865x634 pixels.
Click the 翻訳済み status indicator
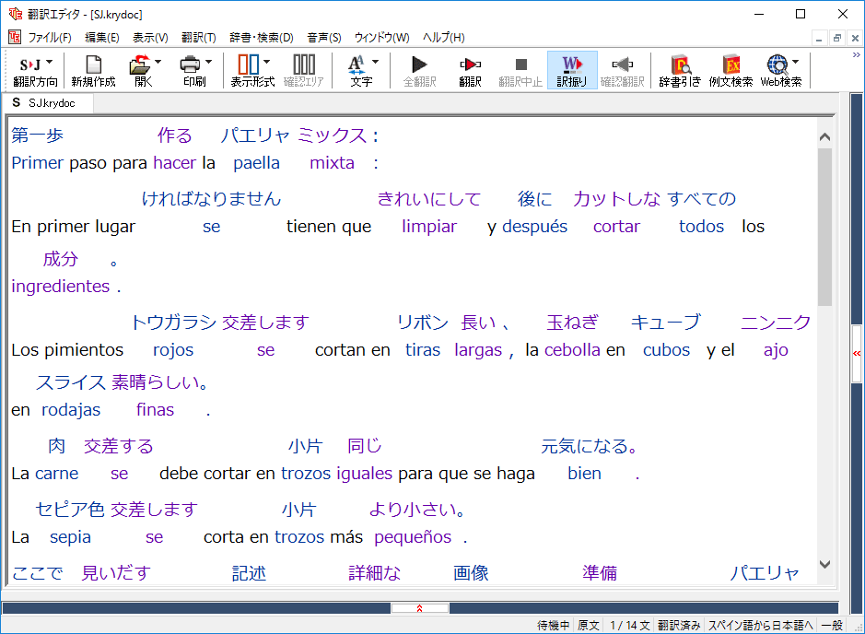[x=679, y=625]
